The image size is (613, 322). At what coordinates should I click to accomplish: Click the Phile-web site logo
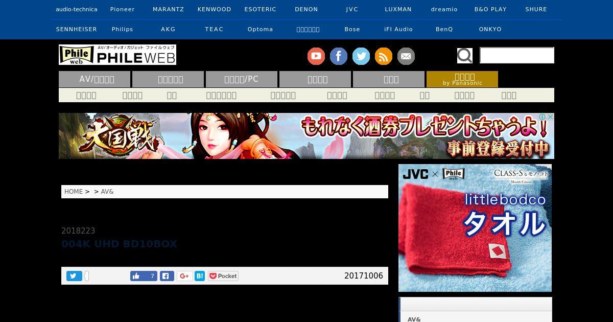point(117,55)
